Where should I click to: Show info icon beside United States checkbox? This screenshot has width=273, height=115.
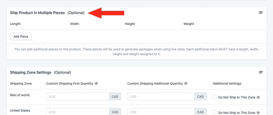coord(258,113)
